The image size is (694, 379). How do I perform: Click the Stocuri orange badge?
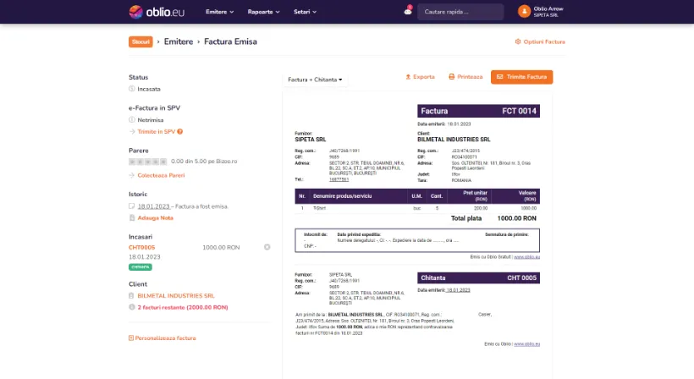click(140, 41)
